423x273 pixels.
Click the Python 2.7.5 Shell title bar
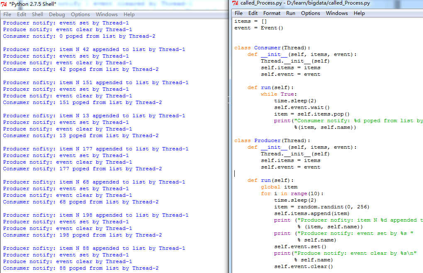tap(114, 4)
